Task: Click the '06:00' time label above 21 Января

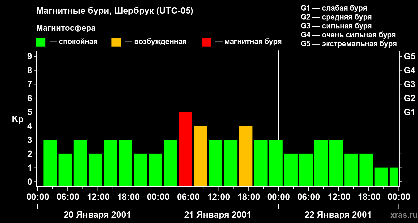Action: (188, 197)
